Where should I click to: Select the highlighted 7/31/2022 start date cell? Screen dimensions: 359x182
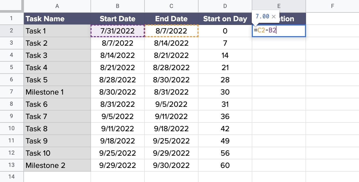(117, 31)
